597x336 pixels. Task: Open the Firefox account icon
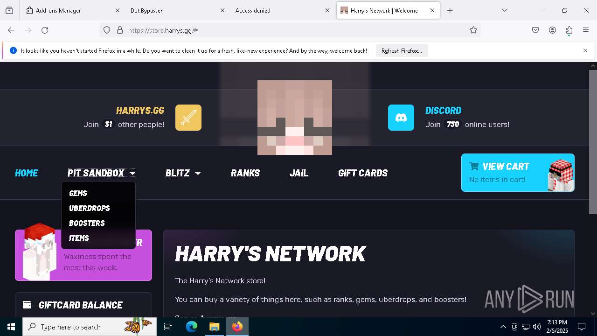pyautogui.click(x=552, y=30)
